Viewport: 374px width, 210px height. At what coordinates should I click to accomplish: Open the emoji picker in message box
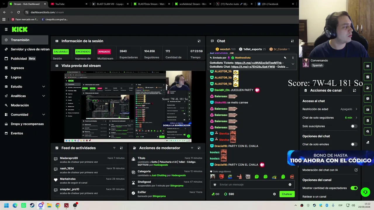coord(290,185)
